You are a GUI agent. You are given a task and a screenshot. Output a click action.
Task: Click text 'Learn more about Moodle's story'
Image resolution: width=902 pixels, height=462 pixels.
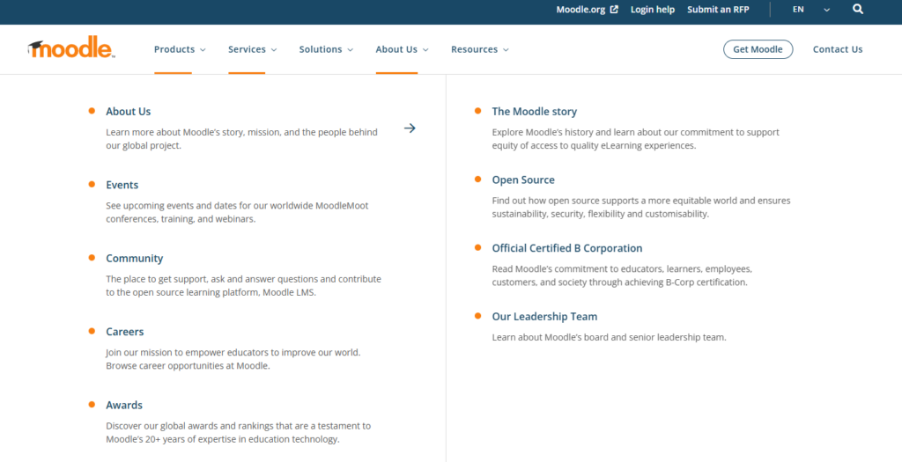176,132
